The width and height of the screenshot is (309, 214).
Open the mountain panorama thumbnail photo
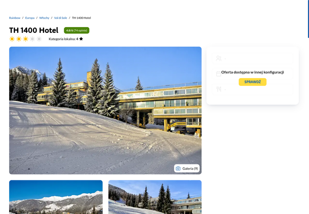(x=56, y=197)
